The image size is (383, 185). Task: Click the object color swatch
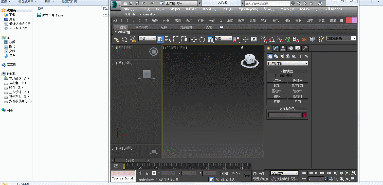pyautogui.click(x=304, y=115)
